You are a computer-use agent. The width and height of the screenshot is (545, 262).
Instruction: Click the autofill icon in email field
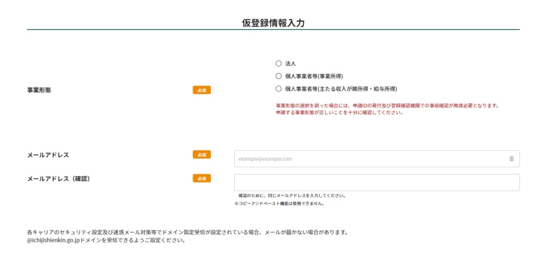511,159
